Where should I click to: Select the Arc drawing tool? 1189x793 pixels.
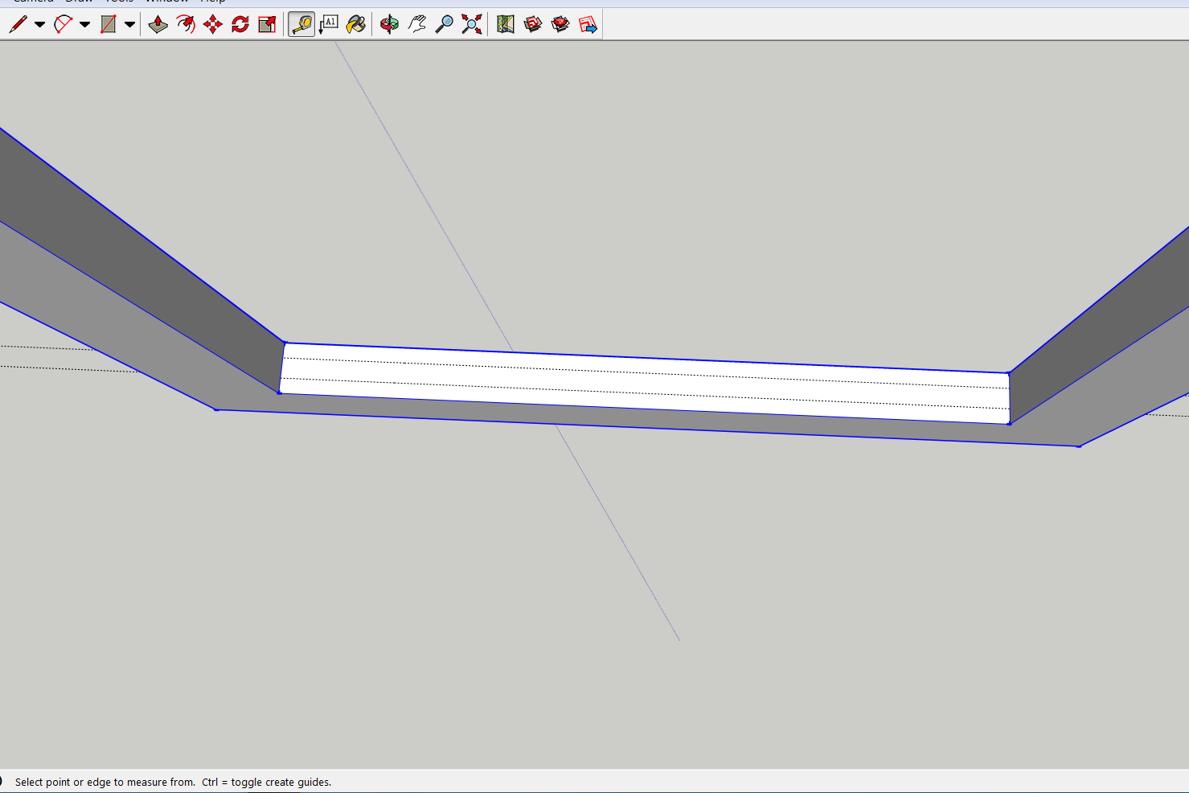click(63, 24)
